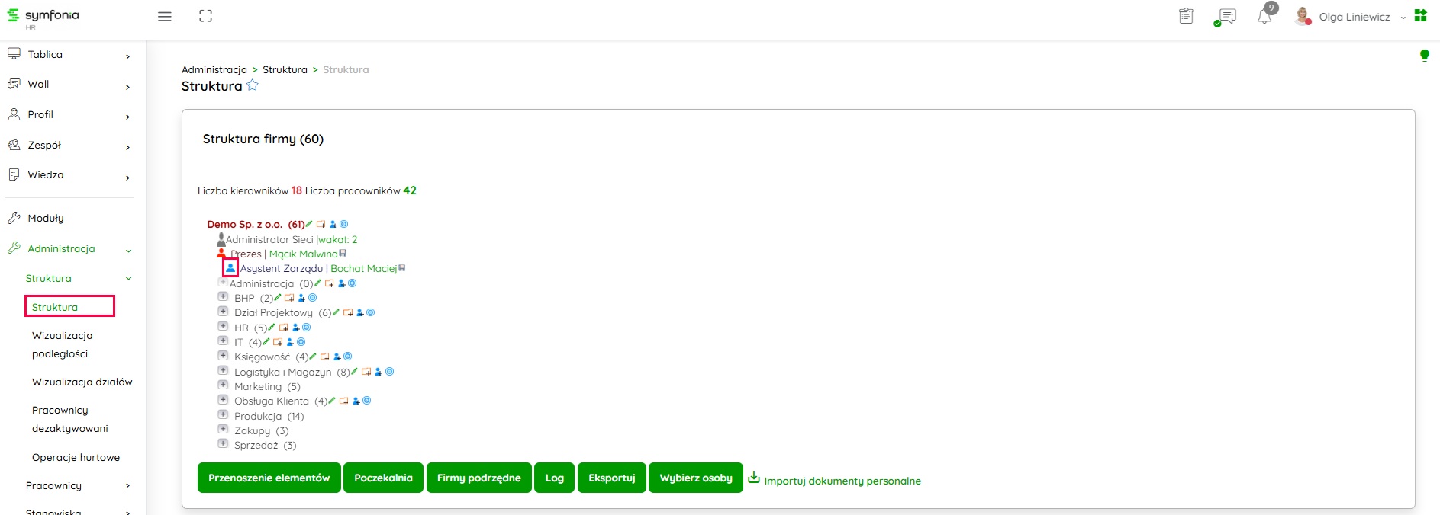1440x515 pixels.
Task: Expand the Marketing tree node
Action: click(223, 385)
